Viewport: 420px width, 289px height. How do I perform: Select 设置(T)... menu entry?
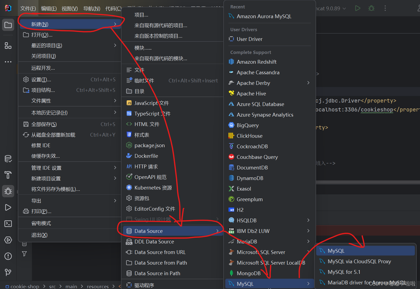[70, 80]
